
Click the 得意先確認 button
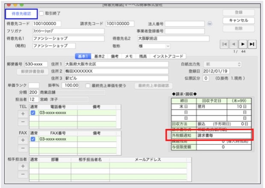coord(20,14)
